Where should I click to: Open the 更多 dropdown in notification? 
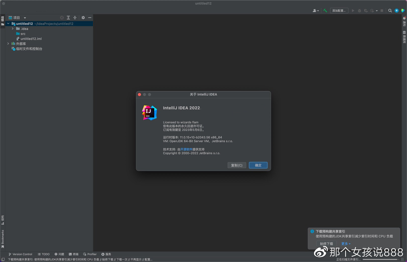pos(346,244)
